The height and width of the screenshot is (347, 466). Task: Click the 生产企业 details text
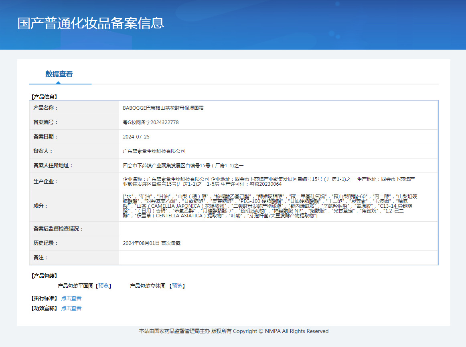click(x=269, y=181)
